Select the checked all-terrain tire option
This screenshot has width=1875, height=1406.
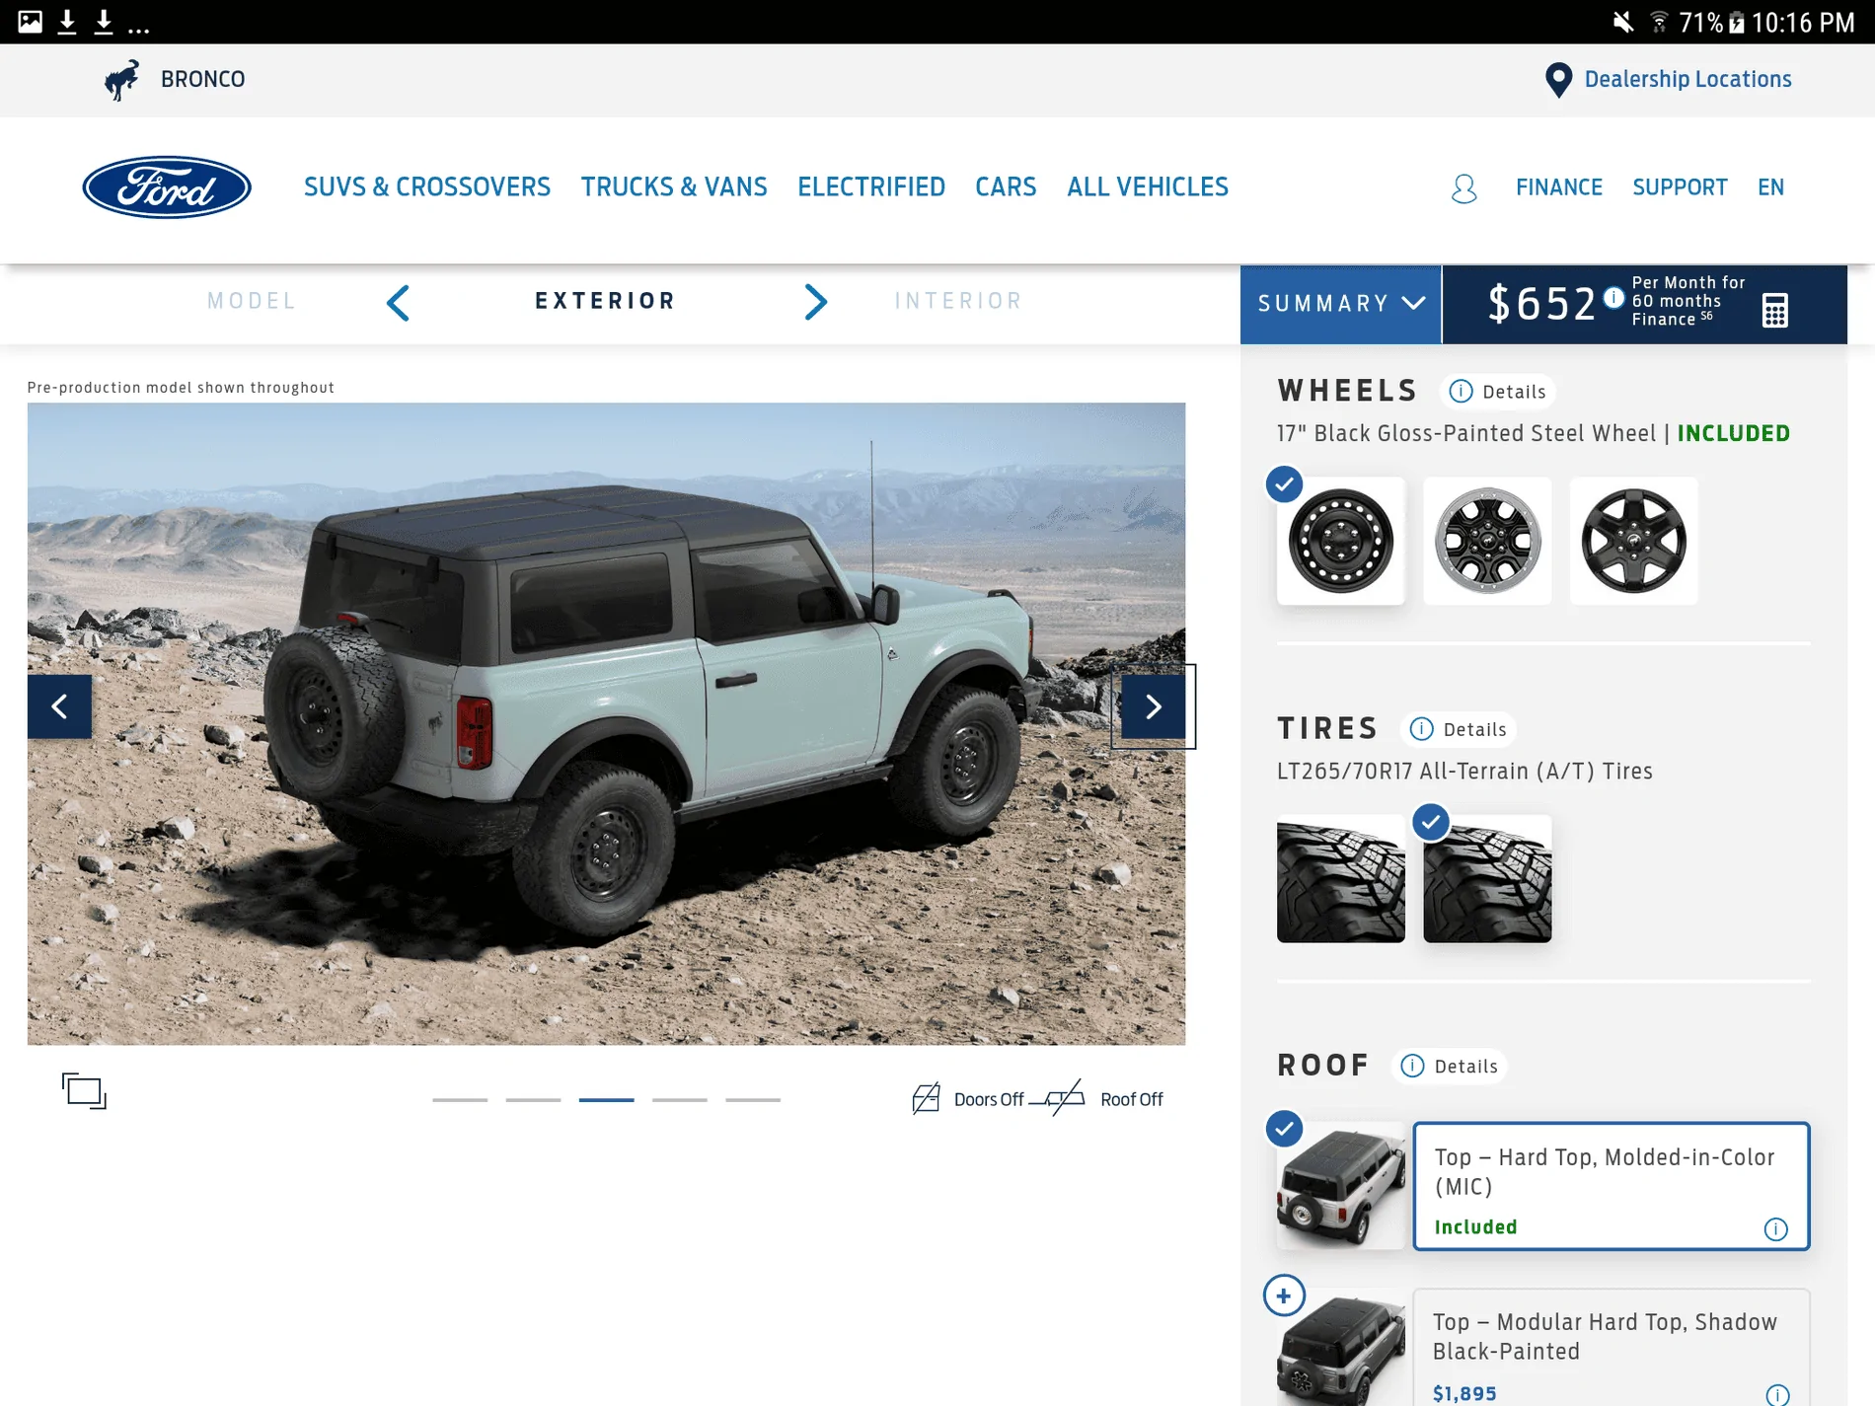tap(1487, 878)
